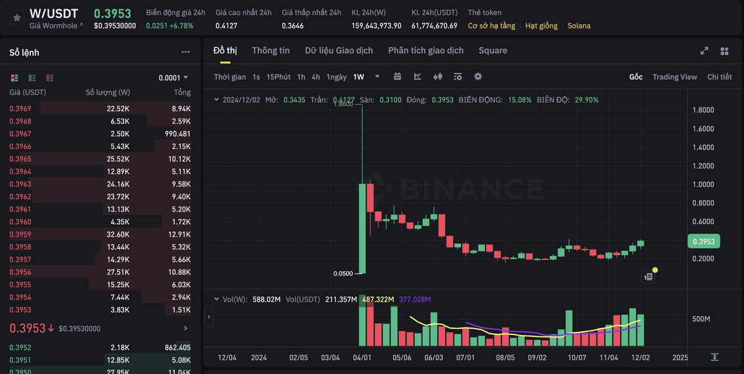Click the 0.3953 price label on axis
This screenshot has height=374, width=744.
click(704, 241)
